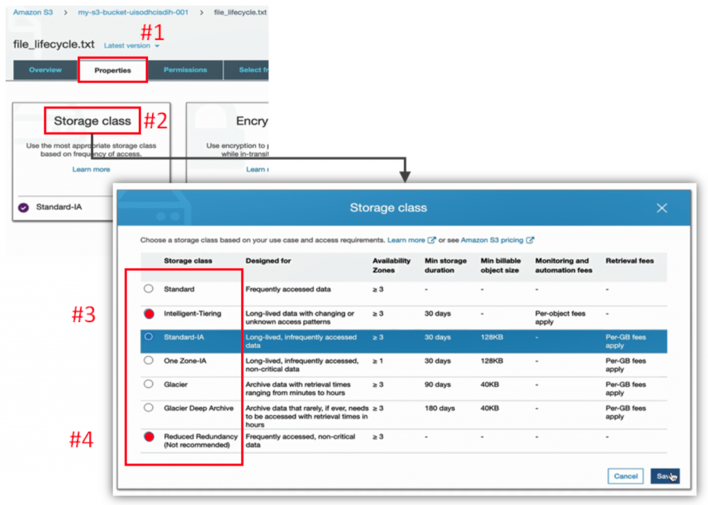Open the Storage class card heading

pyautogui.click(x=92, y=120)
